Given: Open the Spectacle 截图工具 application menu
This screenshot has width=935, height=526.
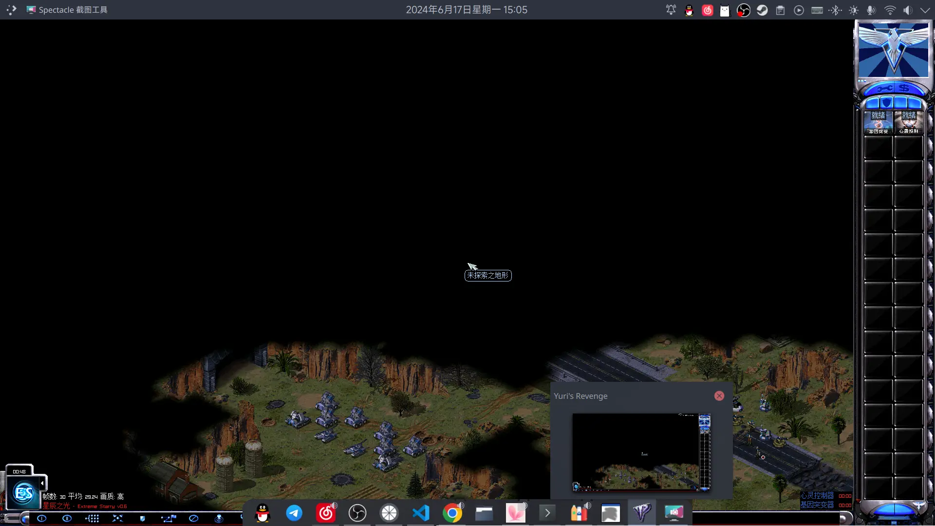Looking at the screenshot, I should click(x=67, y=10).
